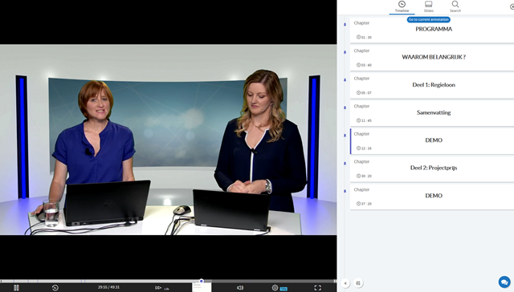Viewport: 514px width, 292px height.
Task: Jump to WAAROM BELANGRIJK ? chapter
Action: click(x=432, y=58)
